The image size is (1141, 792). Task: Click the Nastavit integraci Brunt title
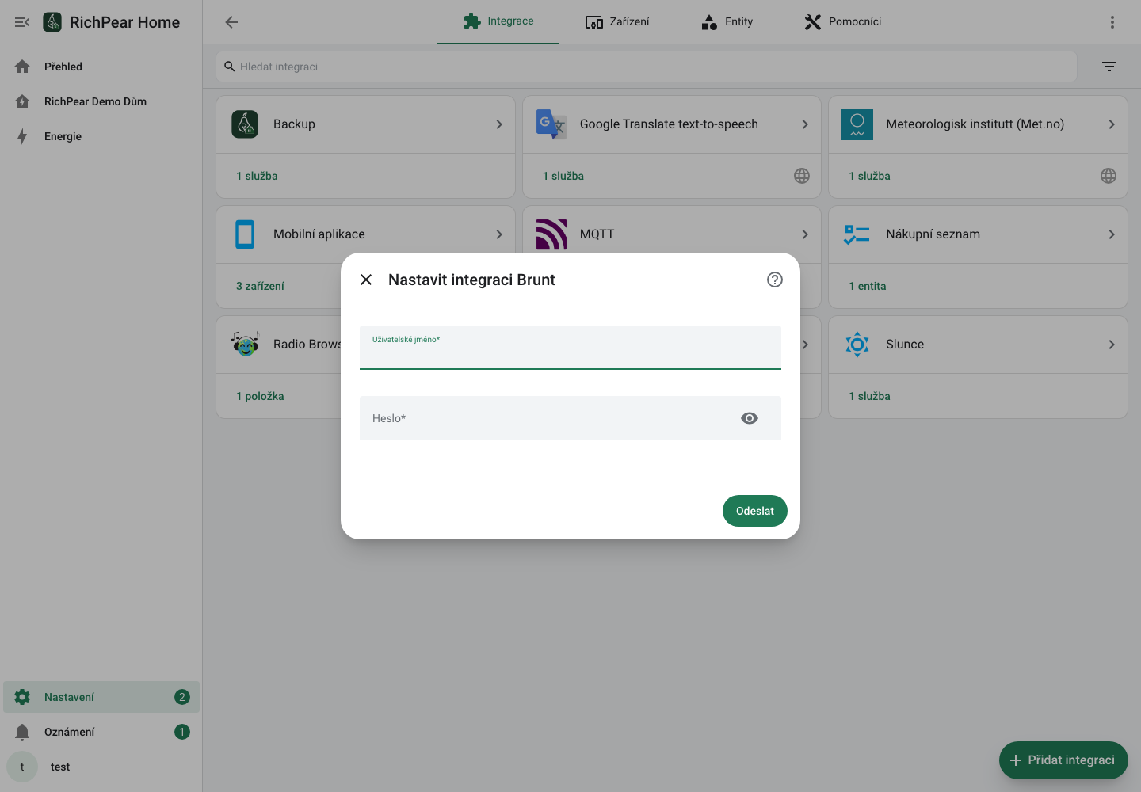click(x=471, y=280)
